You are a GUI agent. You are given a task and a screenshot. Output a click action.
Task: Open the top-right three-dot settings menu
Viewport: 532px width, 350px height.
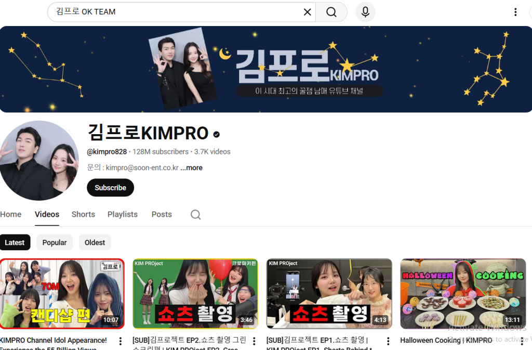(515, 12)
